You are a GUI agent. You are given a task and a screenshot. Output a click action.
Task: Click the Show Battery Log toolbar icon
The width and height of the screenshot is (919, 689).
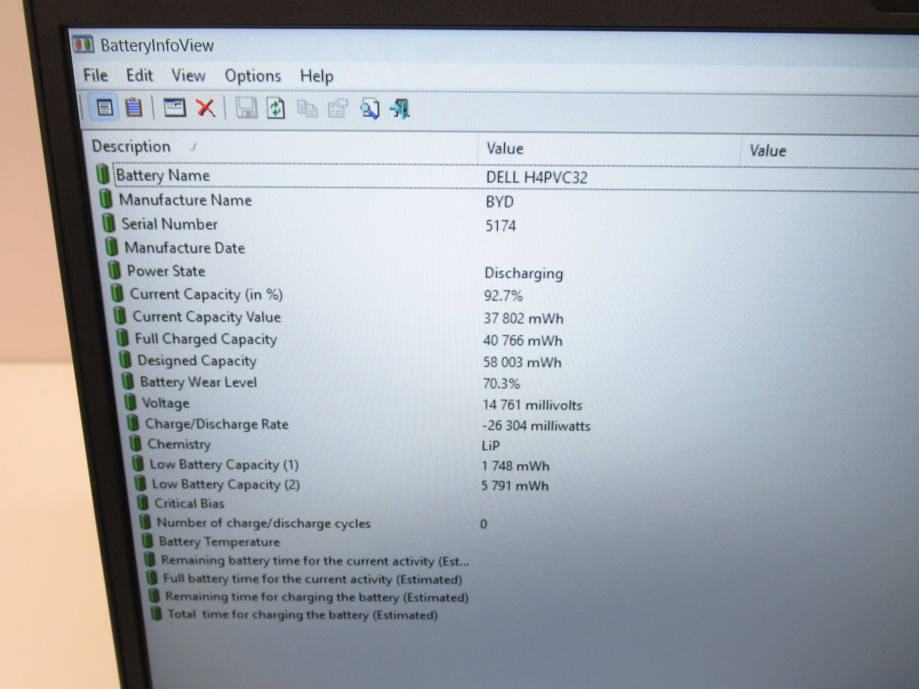coord(134,108)
